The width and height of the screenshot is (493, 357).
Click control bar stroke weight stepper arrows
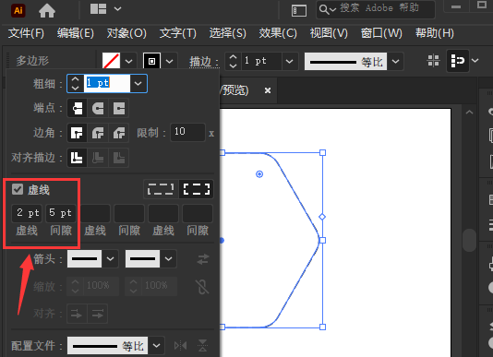click(233, 61)
